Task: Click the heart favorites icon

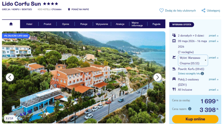Action: click(x=161, y=11)
